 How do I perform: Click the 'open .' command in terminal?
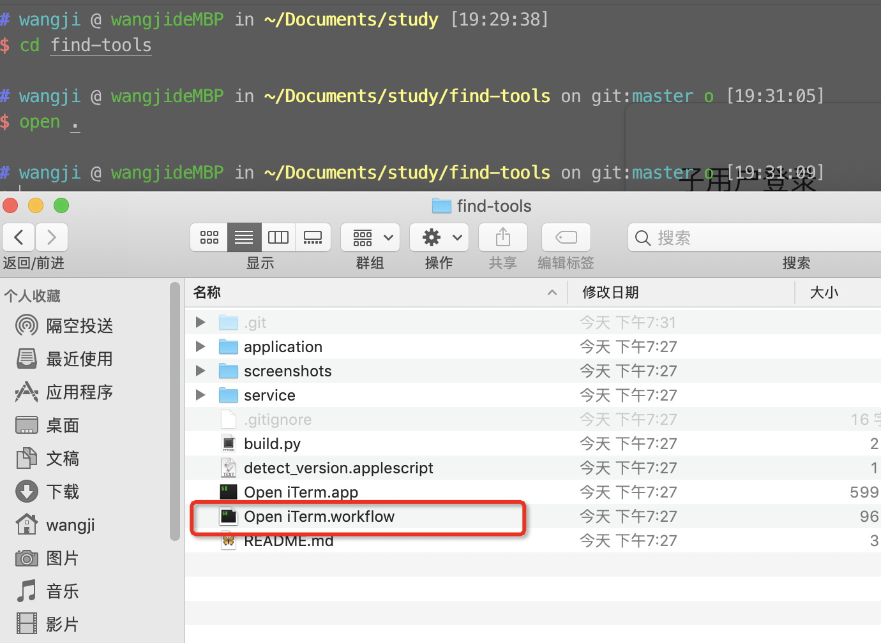(50, 122)
